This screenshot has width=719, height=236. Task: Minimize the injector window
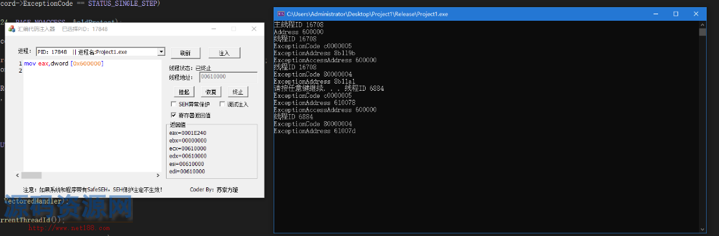click(x=213, y=29)
